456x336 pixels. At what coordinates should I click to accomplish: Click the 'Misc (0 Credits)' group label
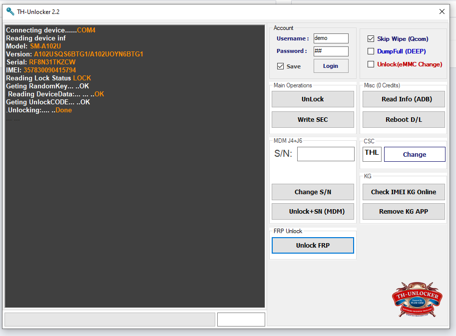[x=382, y=85]
